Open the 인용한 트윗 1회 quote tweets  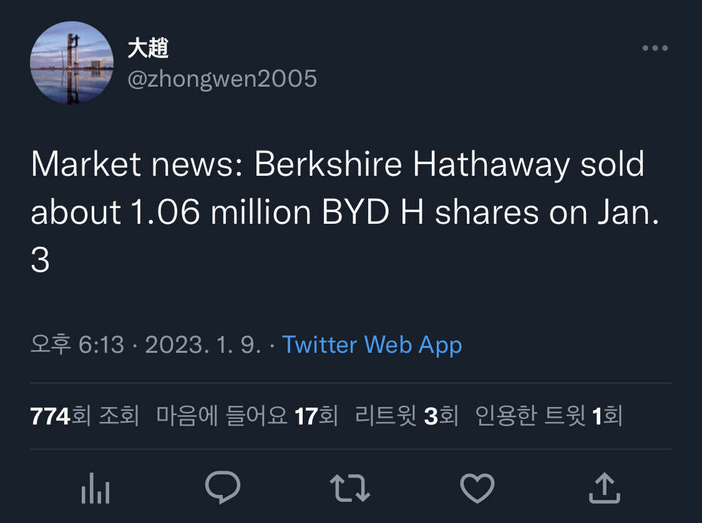pos(548,416)
